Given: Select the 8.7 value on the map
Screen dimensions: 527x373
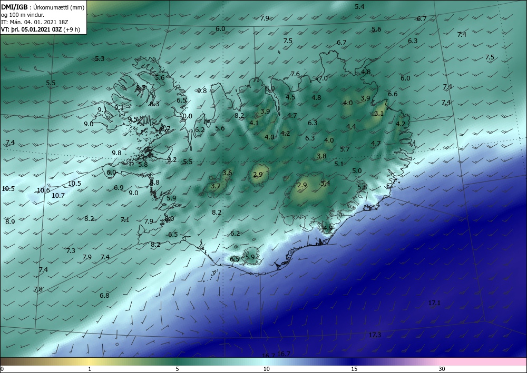Looking at the screenshot, I should click(x=165, y=128).
